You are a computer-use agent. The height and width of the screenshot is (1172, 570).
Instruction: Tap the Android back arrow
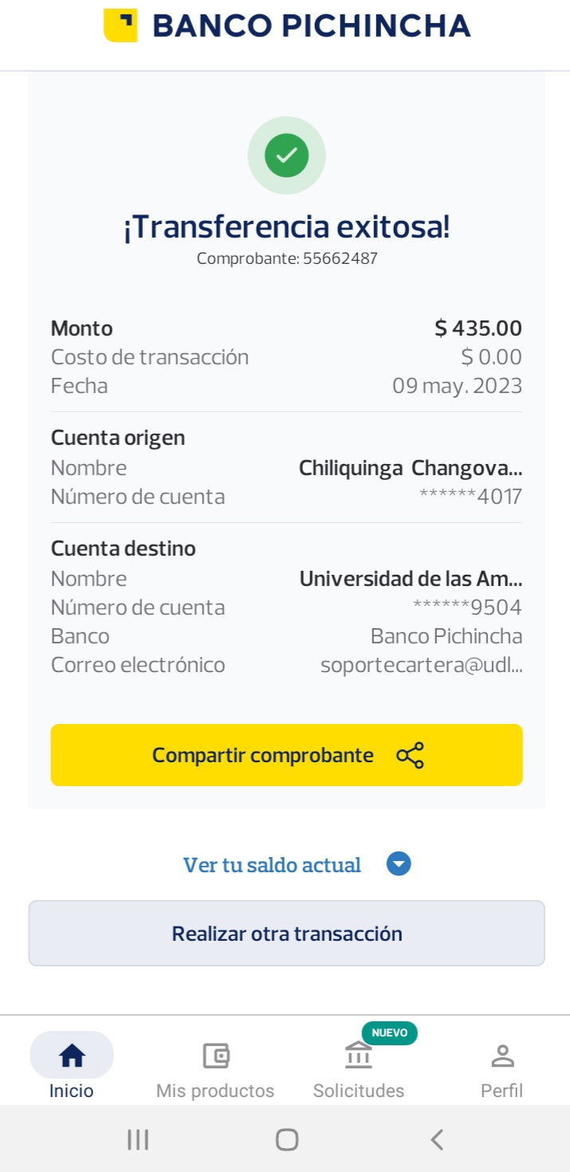point(436,1139)
